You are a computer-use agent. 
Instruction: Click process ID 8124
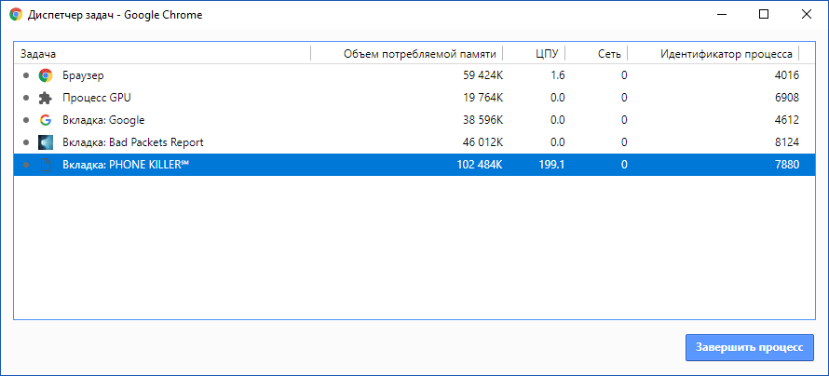[x=787, y=142]
